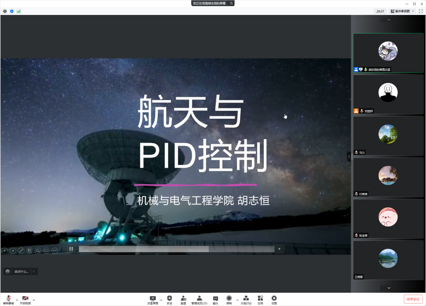
Task: Open the Apps (应用) icon
Action: [x=260, y=299]
